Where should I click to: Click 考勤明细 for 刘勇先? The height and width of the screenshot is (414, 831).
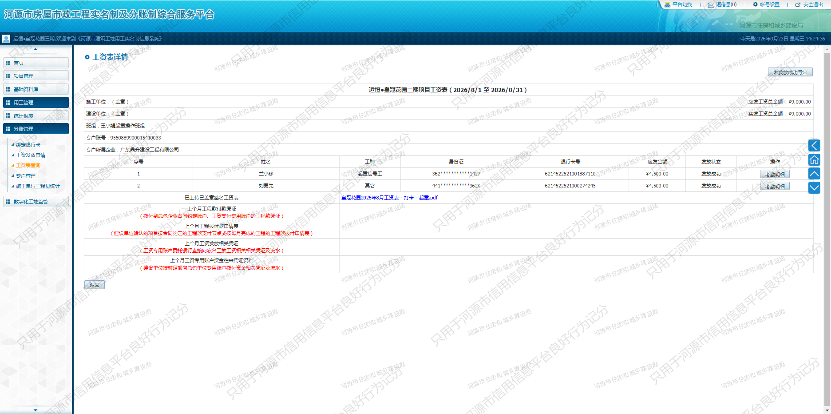pos(775,186)
